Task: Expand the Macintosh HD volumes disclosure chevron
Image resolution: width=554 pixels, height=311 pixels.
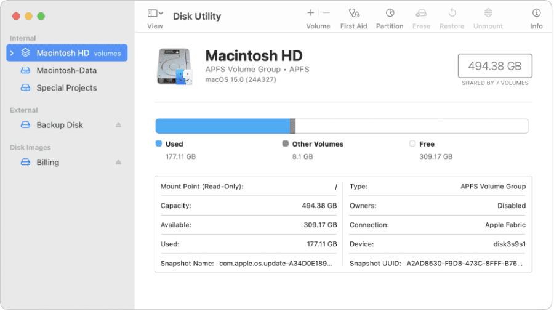Action: [x=12, y=54]
